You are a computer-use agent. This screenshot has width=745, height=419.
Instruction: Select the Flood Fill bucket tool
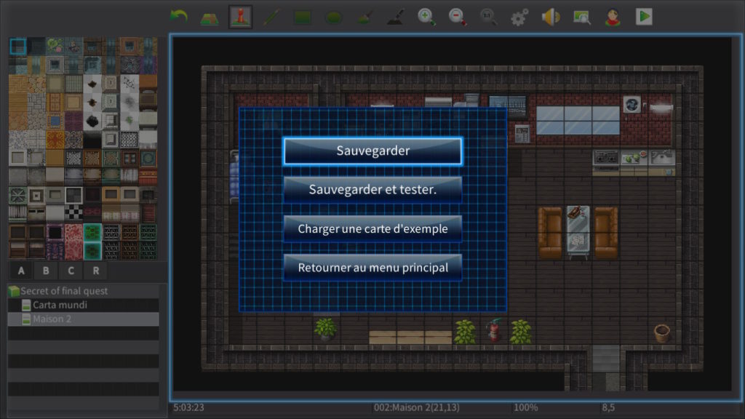pos(364,17)
